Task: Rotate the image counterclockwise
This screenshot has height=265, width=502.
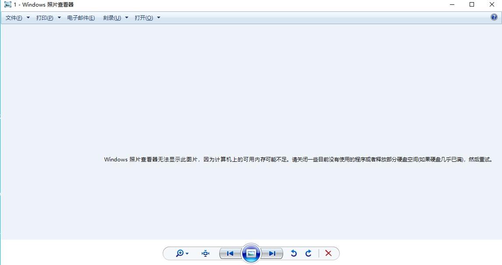Action: [294, 254]
